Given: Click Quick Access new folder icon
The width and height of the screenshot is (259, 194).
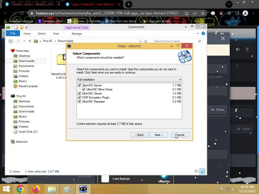Looking at the screenshot, I should click(x=21, y=27).
